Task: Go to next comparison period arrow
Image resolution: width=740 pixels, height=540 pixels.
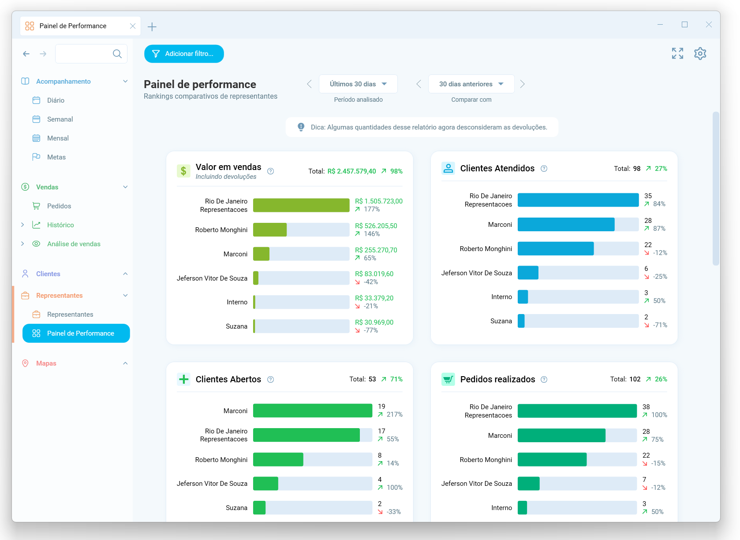Action: coord(523,84)
